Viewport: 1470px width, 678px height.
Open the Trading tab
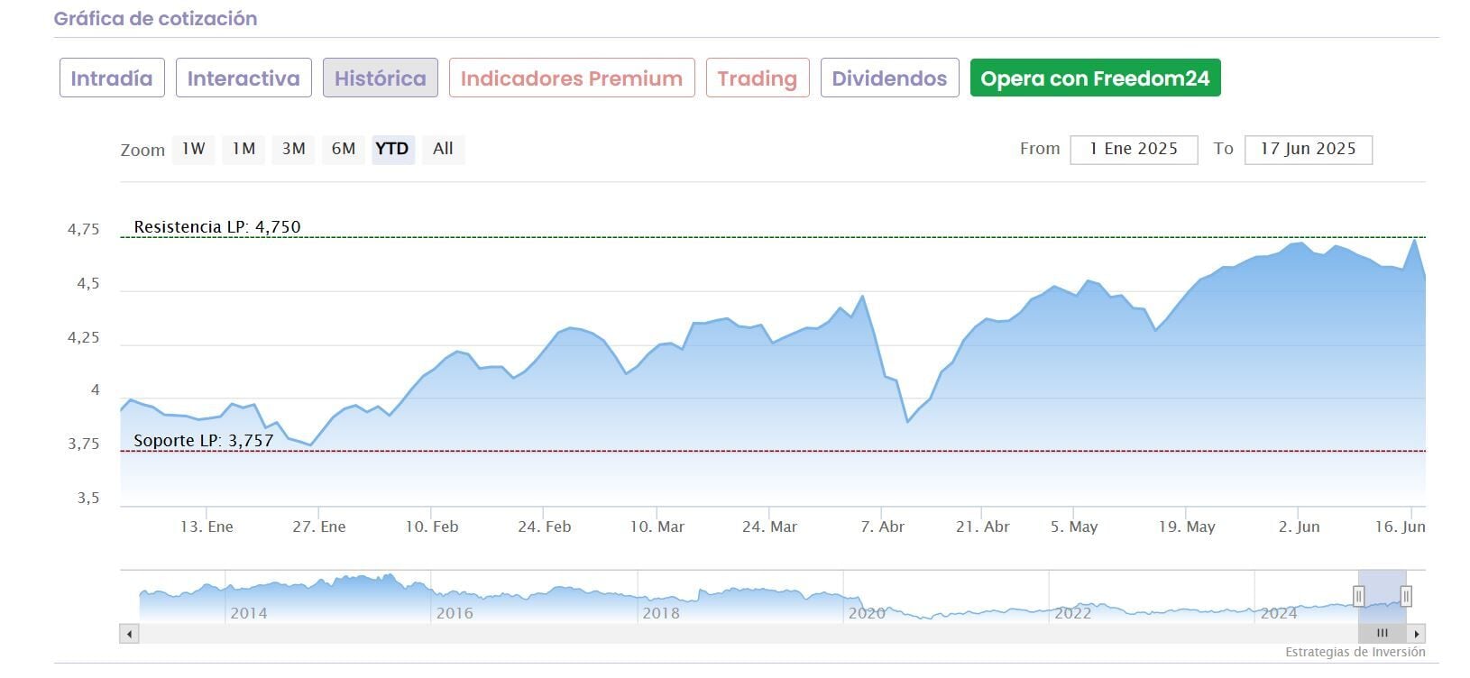[x=758, y=78]
